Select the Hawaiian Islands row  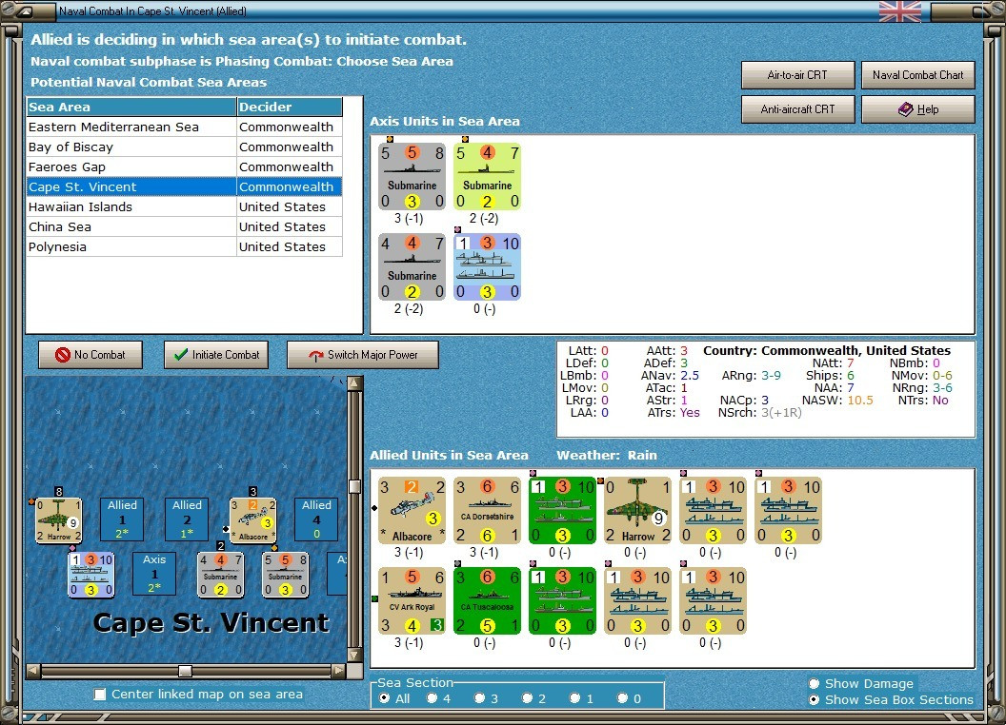[184, 207]
